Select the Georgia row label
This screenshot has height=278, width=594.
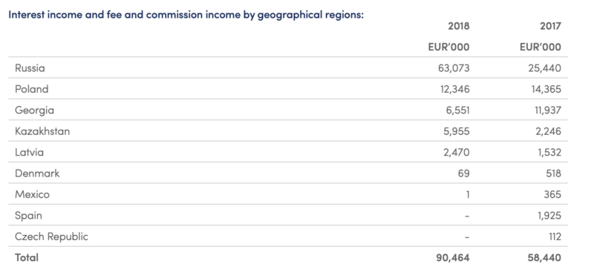point(34,110)
